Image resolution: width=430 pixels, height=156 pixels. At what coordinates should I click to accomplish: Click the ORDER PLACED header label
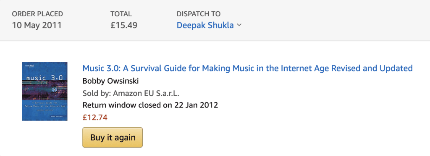(x=37, y=14)
